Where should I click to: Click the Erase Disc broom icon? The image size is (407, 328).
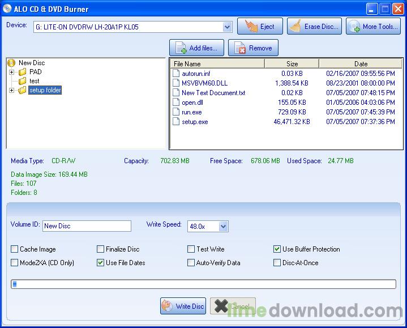pyautogui.click(x=295, y=27)
